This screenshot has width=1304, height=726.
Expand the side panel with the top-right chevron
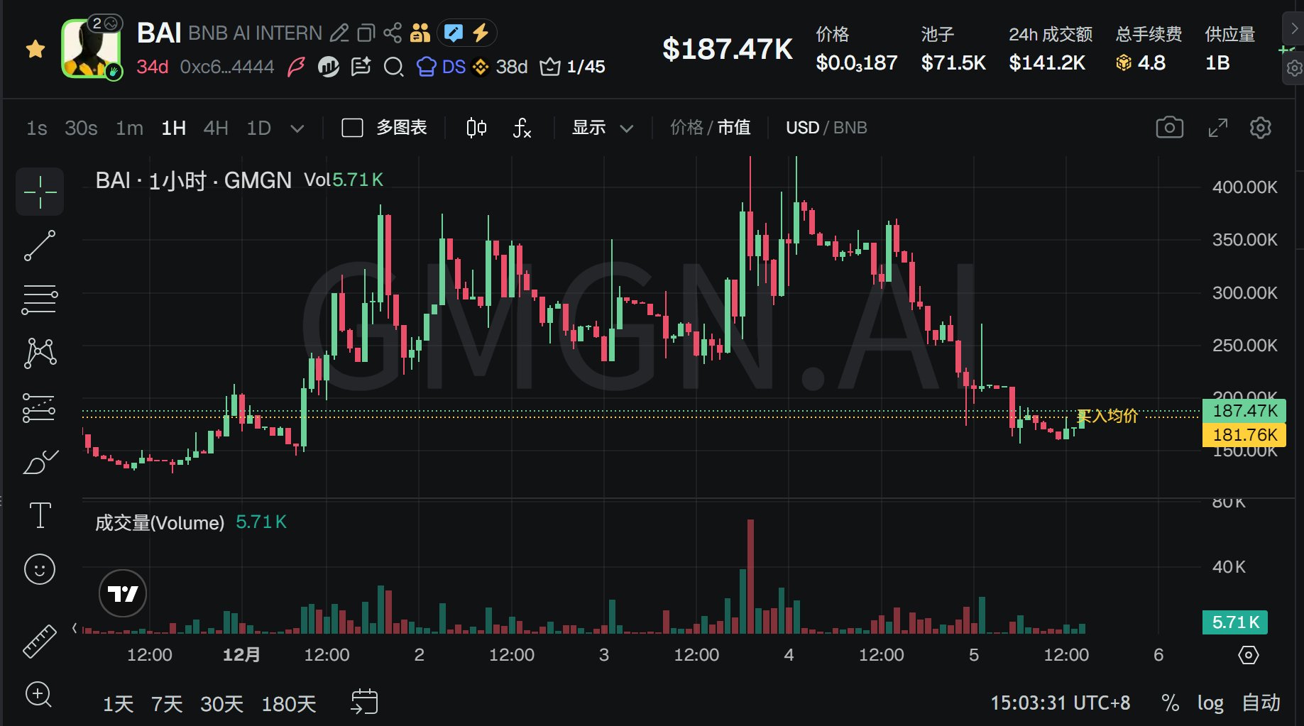pyautogui.click(x=1294, y=29)
